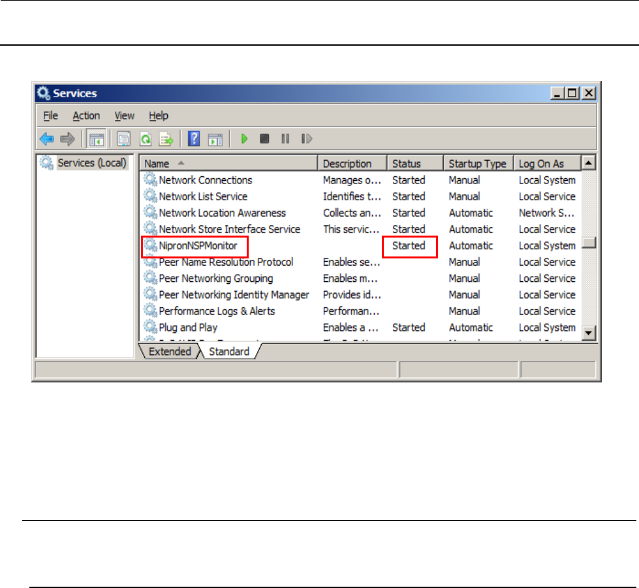Click scrollbar up arrow in services list

(x=589, y=163)
